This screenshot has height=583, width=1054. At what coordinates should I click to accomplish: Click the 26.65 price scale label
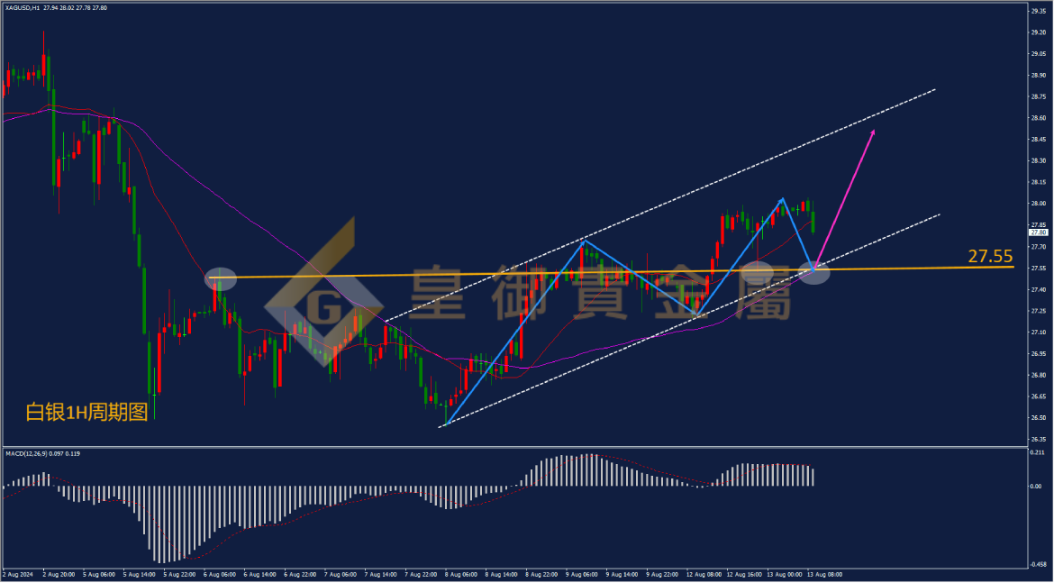point(1039,396)
